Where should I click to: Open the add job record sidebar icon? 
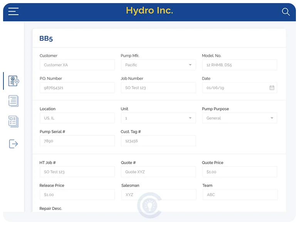[13, 81]
